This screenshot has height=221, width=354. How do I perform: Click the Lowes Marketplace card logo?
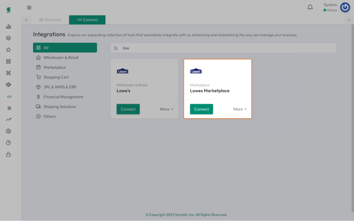coord(196,71)
